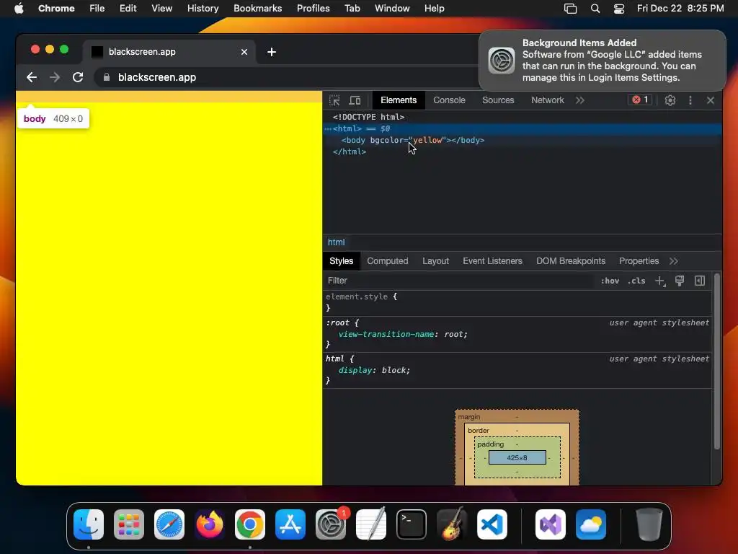Open Finder from the Dock
738x554 pixels.
tap(89, 524)
